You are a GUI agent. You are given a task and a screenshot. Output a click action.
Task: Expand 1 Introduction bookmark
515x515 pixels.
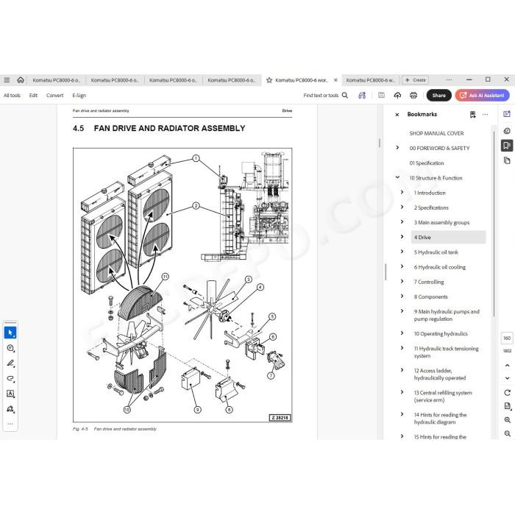point(402,192)
